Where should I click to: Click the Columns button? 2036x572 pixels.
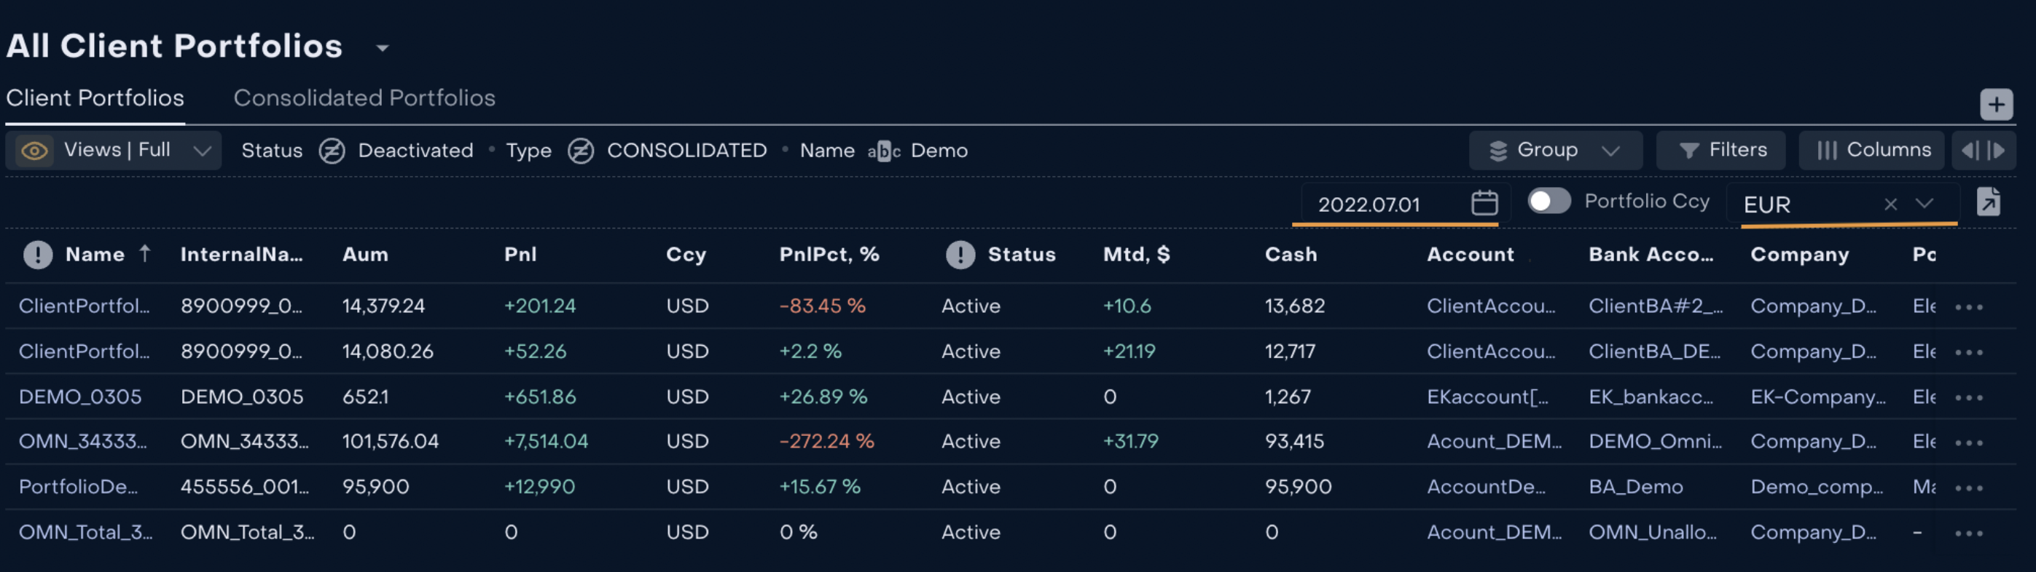(x=1871, y=150)
